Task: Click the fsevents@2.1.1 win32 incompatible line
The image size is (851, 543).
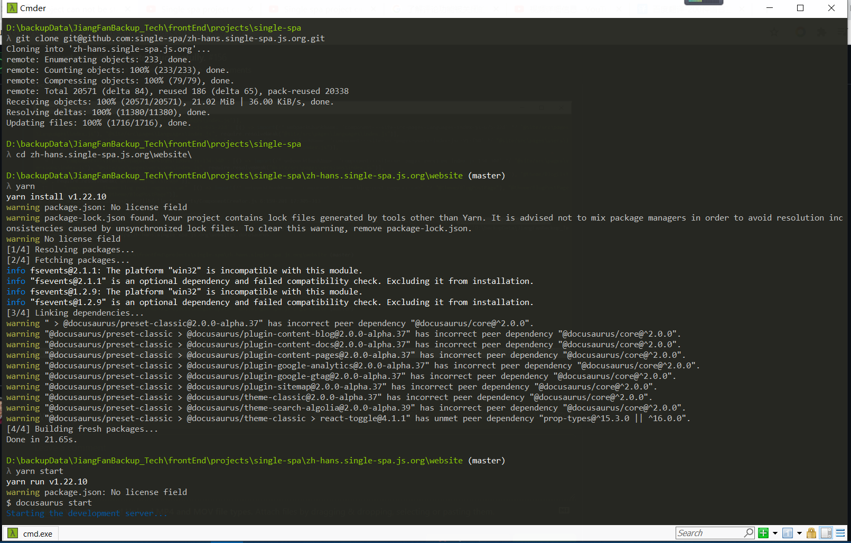Action: pyautogui.click(x=184, y=271)
